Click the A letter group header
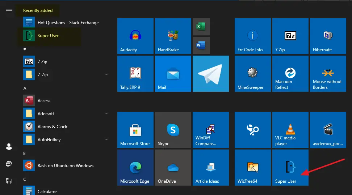The image size is (352, 195). pyautogui.click(x=25, y=88)
